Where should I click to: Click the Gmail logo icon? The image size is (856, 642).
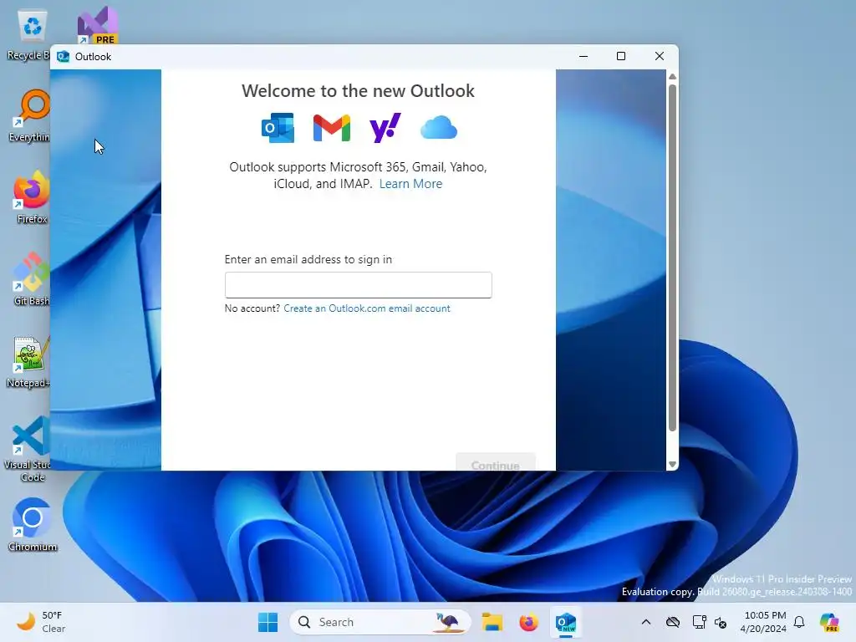(x=331, y=128)
